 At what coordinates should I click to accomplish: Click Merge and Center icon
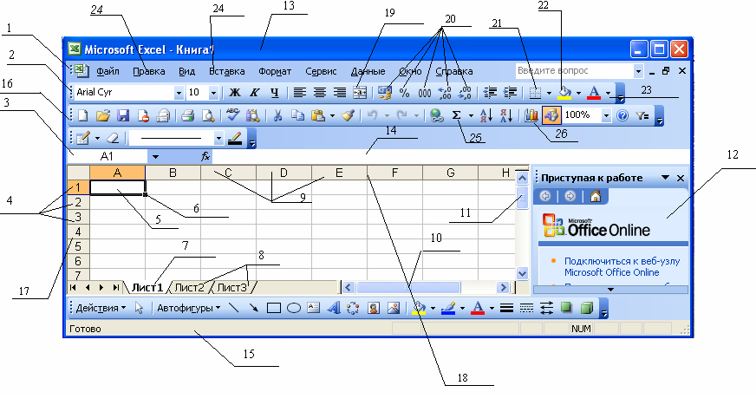(360, 92)
